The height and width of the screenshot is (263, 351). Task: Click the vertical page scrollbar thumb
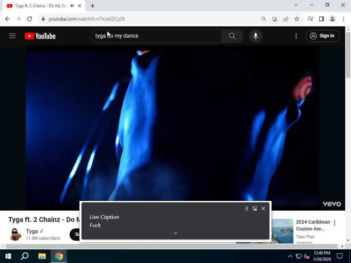348,55
